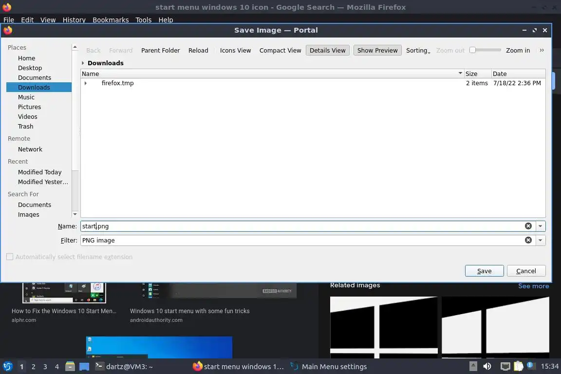The height and width of the screenshot is (374, 561).
Task: Switch to Main Menu settings task
Action: click(328, 367)
